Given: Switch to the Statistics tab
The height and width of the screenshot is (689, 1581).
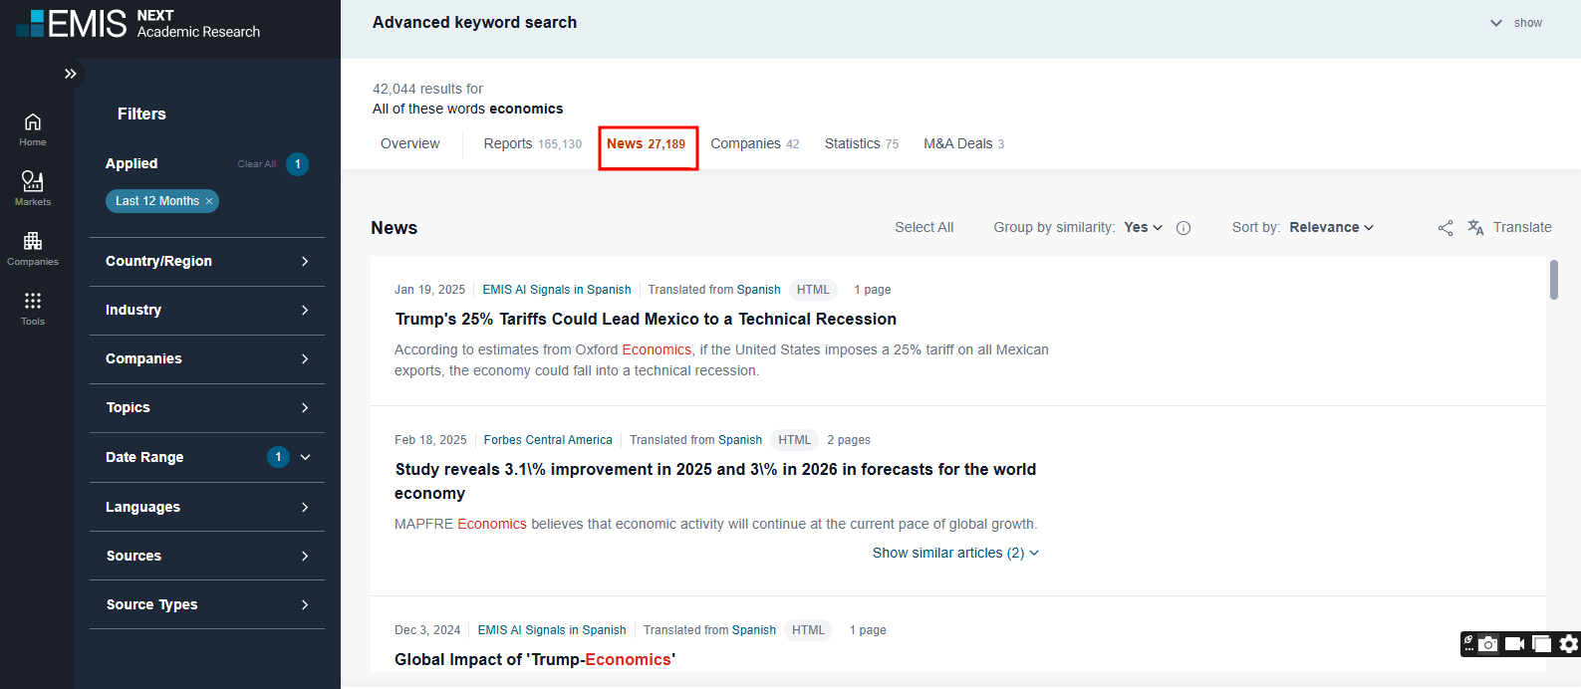Looking at the screenshot, I should [861, 144].
